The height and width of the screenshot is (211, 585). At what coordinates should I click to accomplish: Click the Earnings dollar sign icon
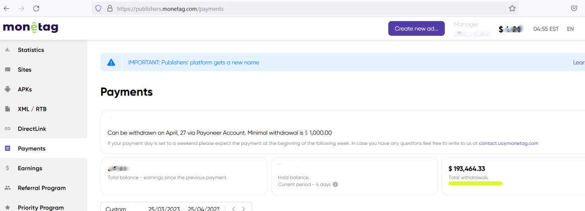tap(8, 168)
